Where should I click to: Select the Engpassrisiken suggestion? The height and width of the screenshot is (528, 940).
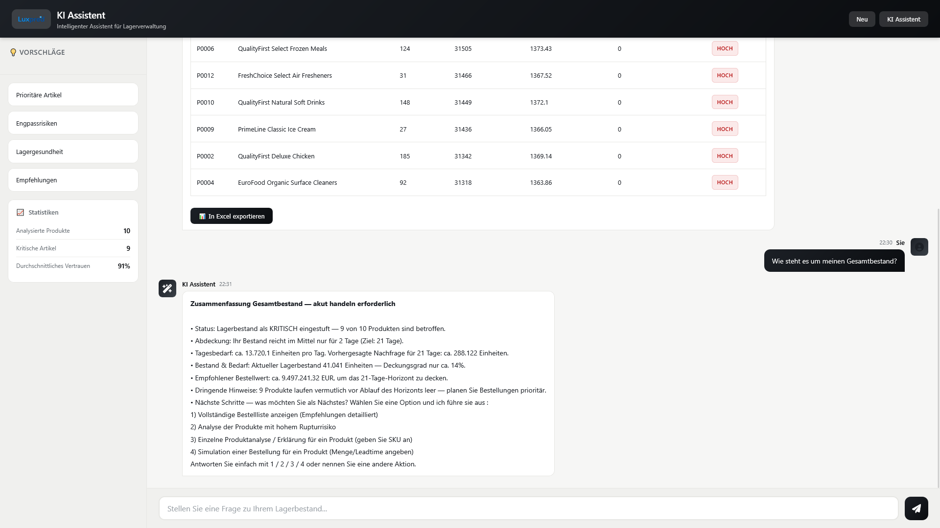click(x=73, y=123)
